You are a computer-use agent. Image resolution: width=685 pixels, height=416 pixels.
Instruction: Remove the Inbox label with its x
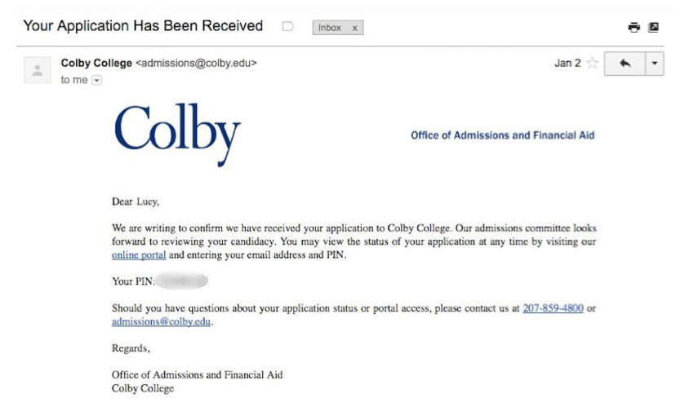click(354, 28)
